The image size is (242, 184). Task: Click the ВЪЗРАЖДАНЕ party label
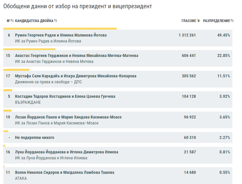[28, 102]
